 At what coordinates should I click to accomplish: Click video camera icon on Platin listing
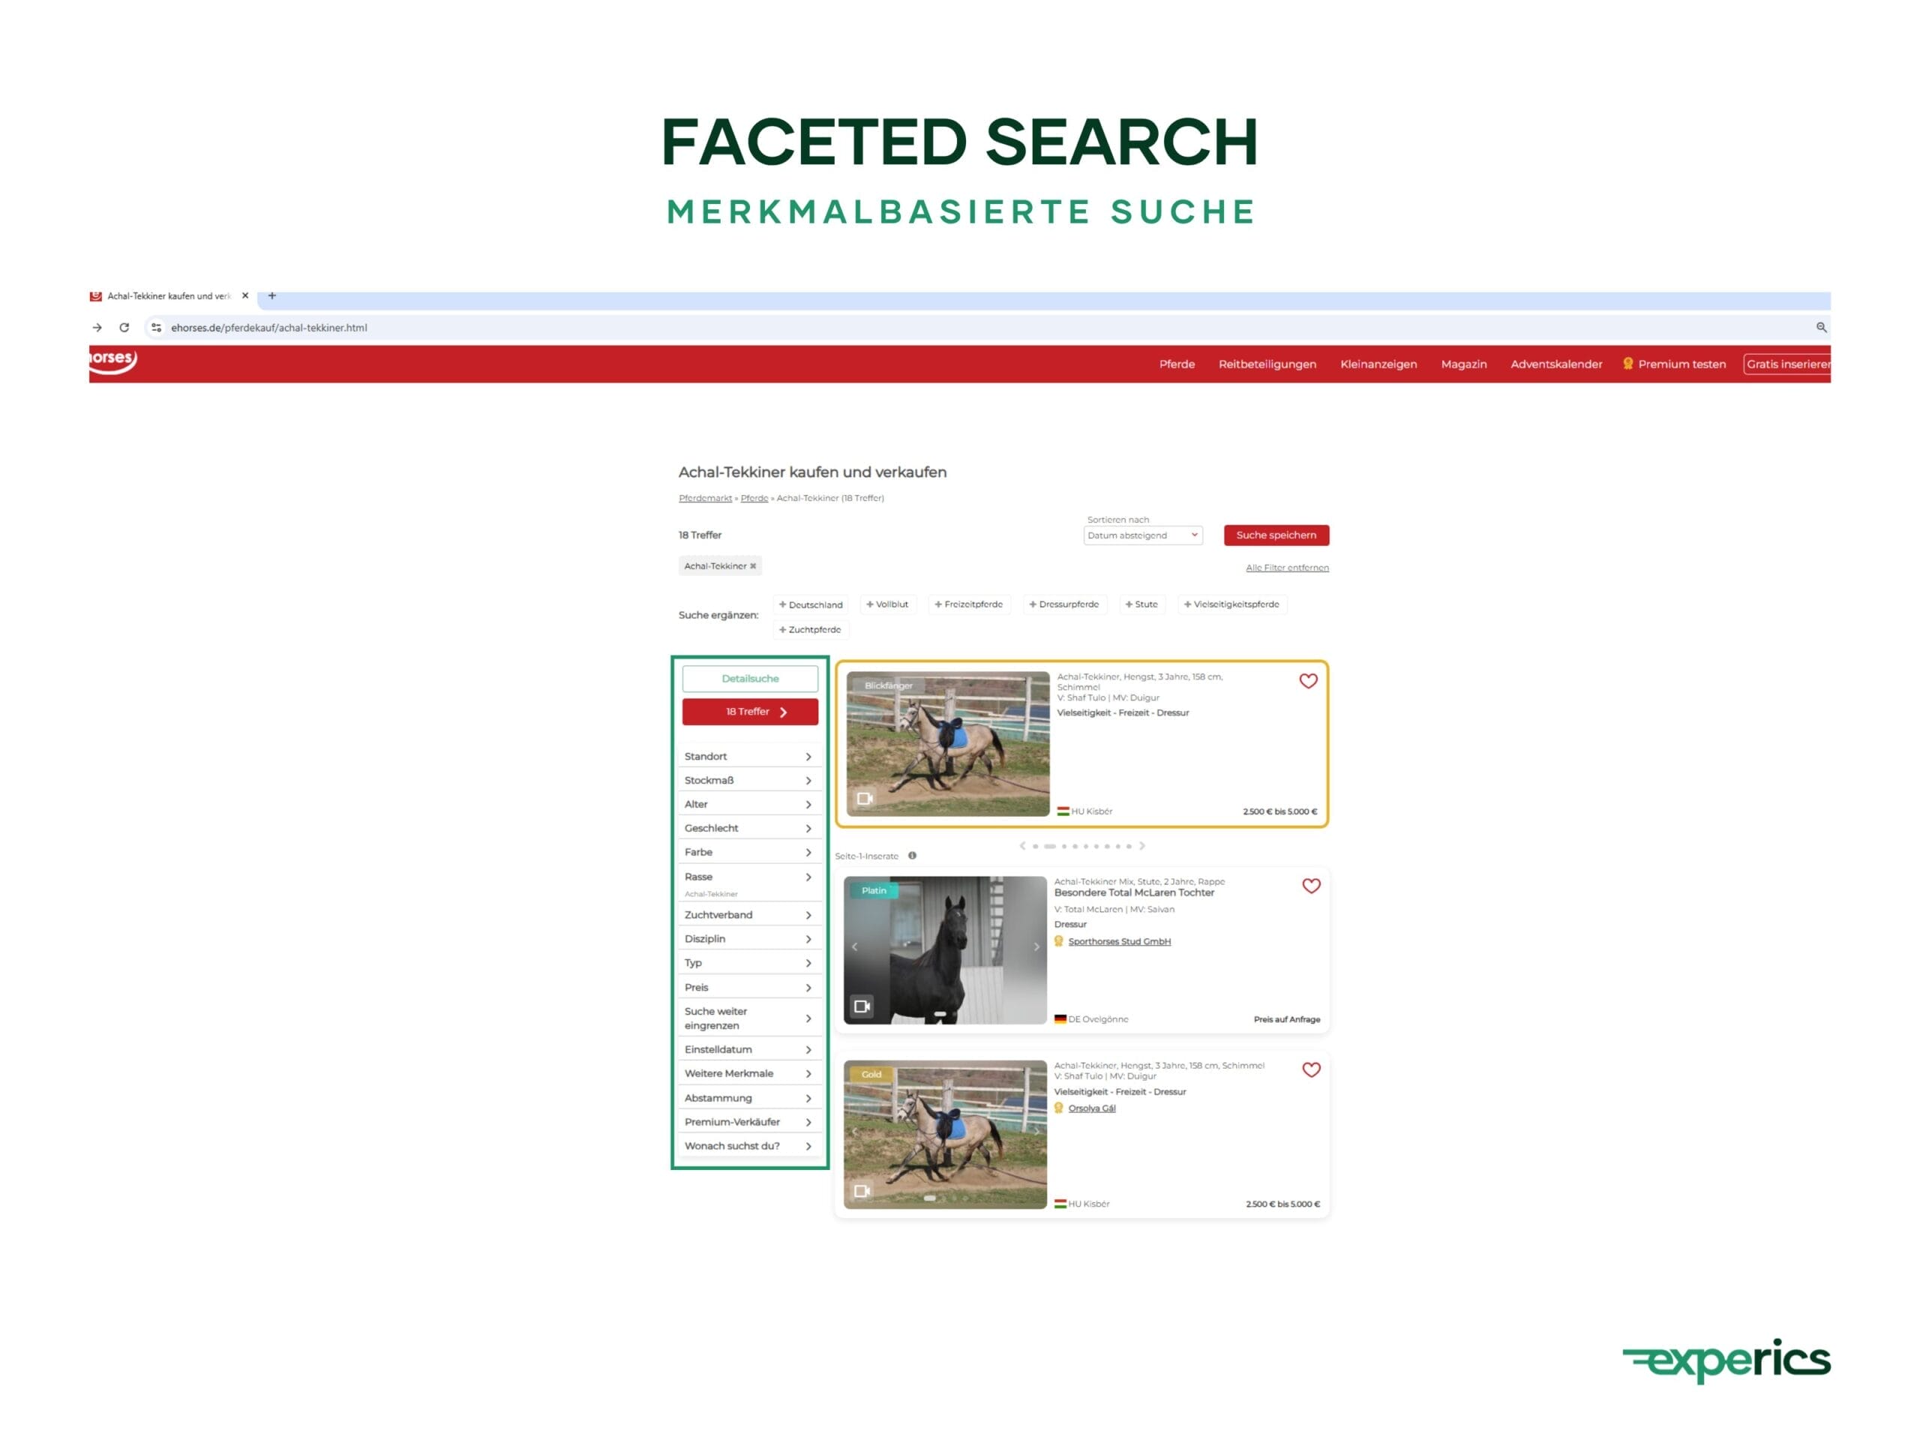tap(862, 1006)
